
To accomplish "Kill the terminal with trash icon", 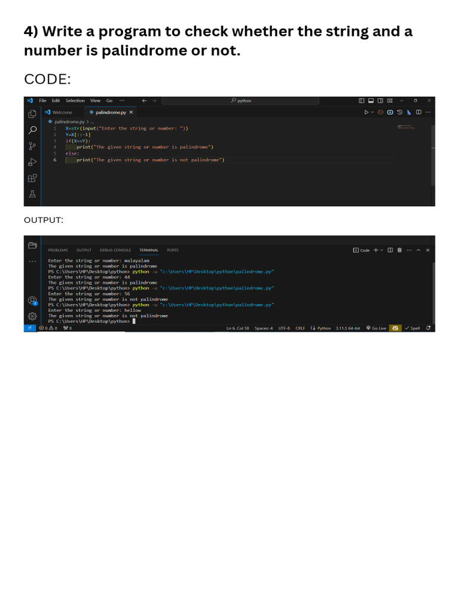I will coord(399,250).
